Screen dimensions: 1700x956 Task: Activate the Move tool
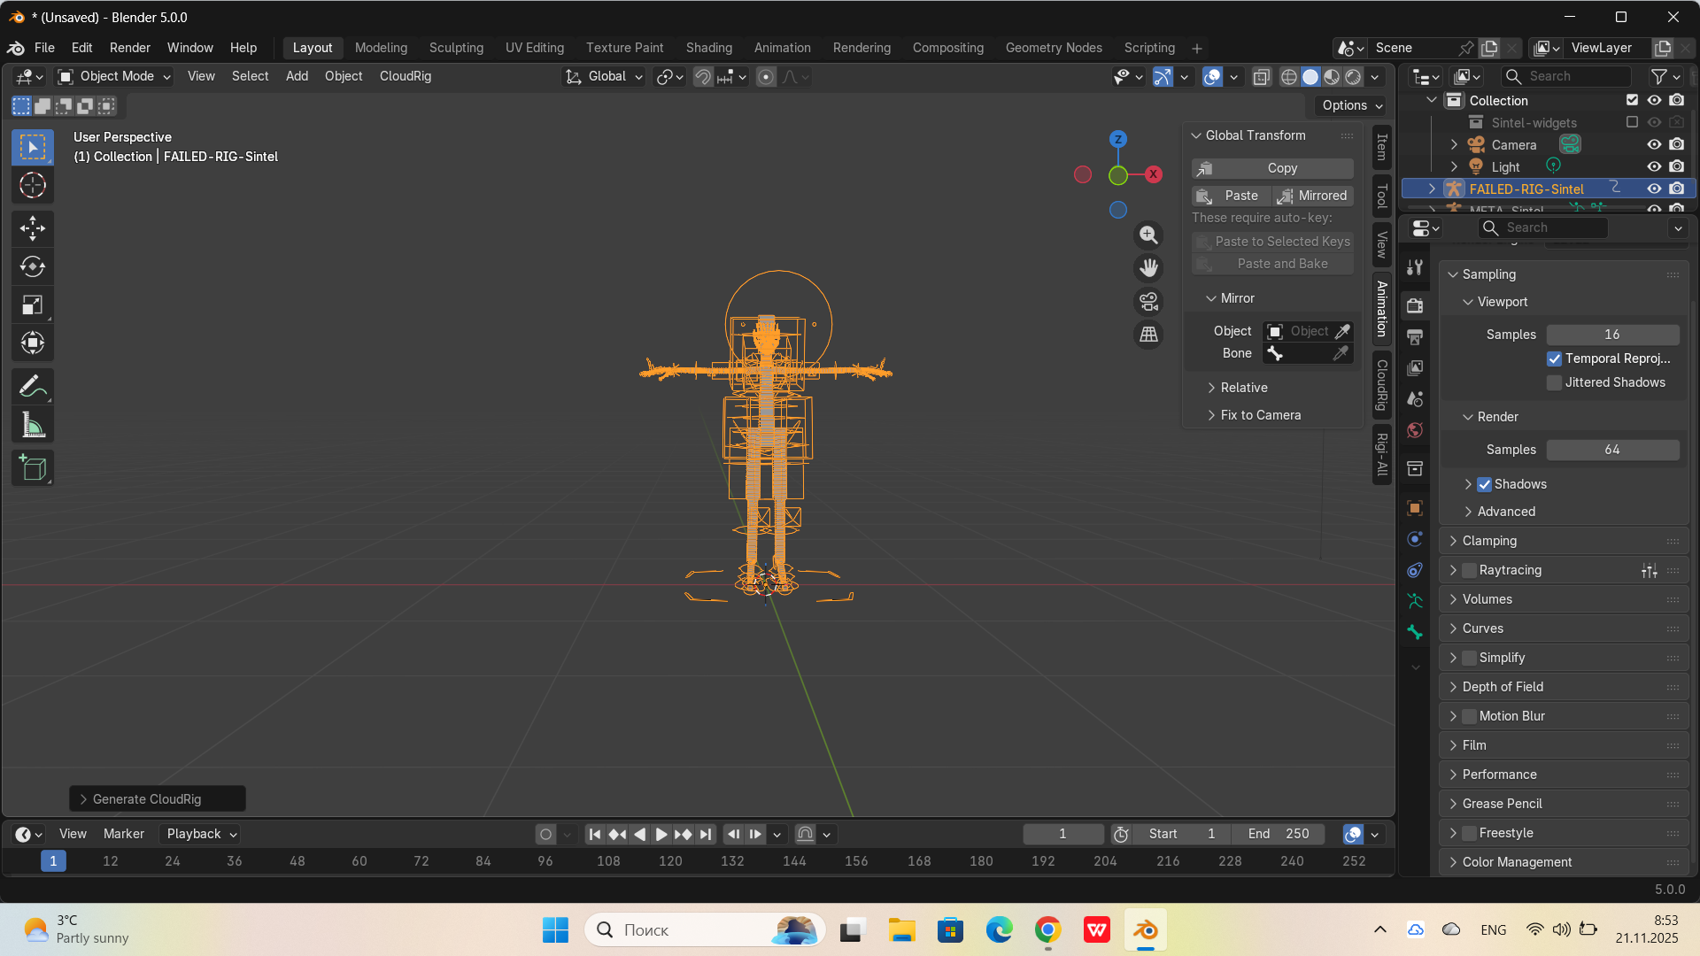pyautogui.click(x=33, y=228)
